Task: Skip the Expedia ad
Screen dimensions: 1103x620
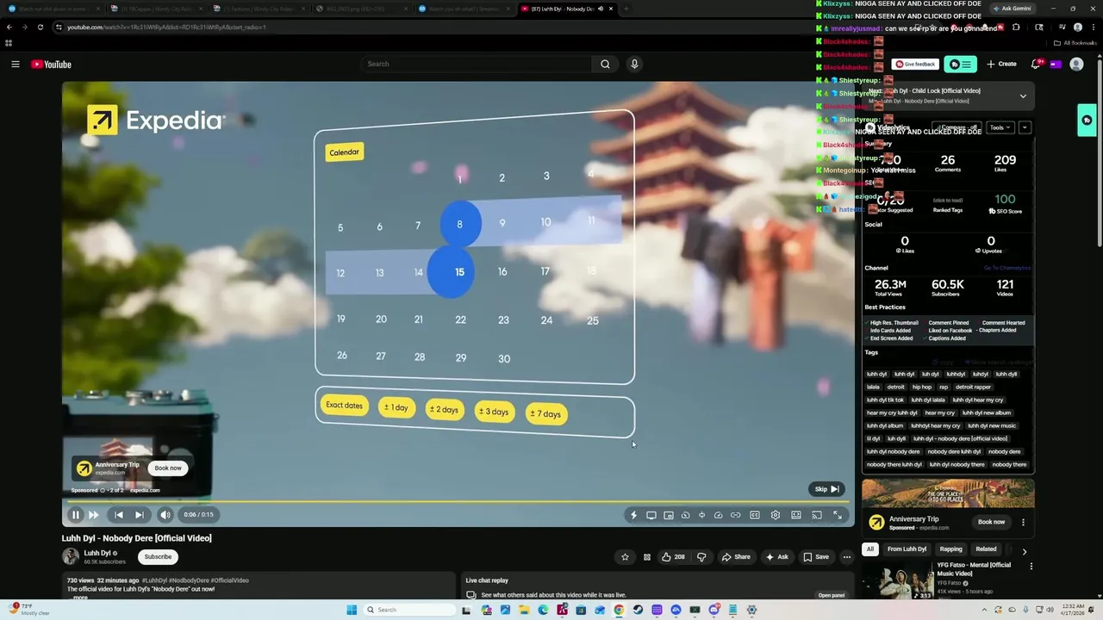Action: pyautogui.click(x=826, y=489)
